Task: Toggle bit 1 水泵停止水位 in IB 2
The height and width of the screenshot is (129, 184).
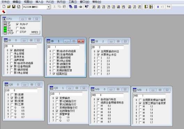Action: [x=98, y=55]
